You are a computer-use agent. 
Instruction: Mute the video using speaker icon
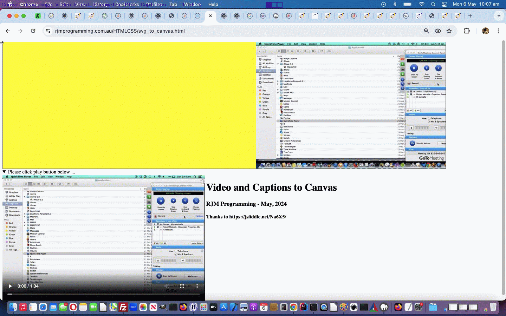click(x=167, y=286)
